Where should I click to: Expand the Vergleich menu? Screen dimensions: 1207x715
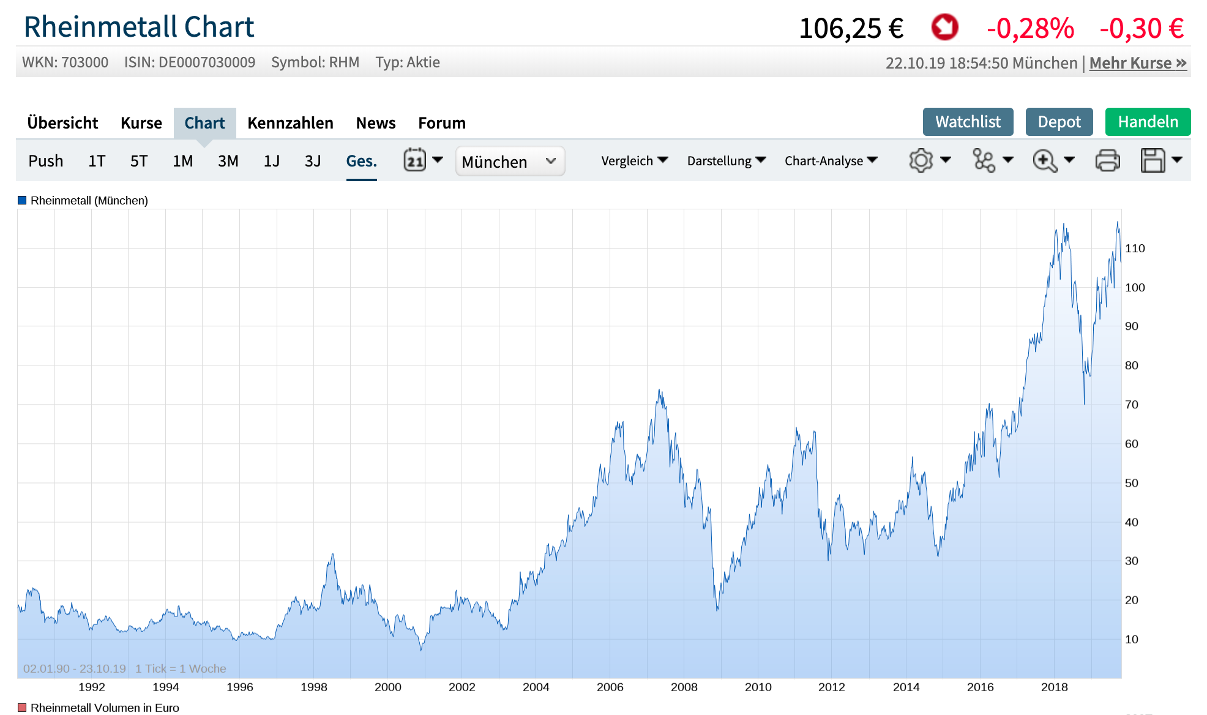coord(634,160)
